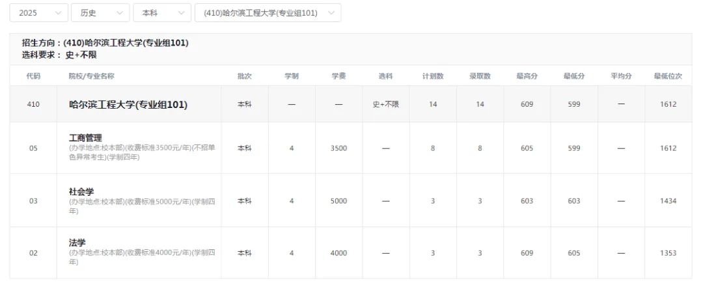Screen dimensions: 703x285
Task: Click the 录取数 column header
Action: click(x=480, y=76)
